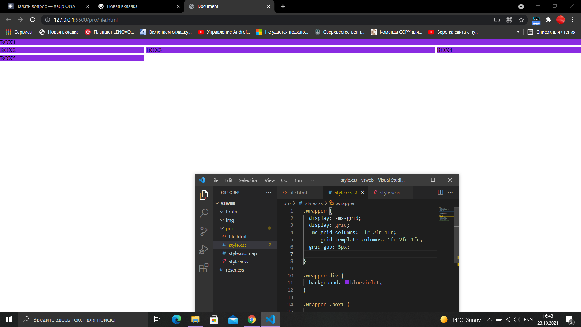The width and height of the screenshot is (581, 327).
Task: Open Extensions view in VS Code
Action: click(204, 268)
